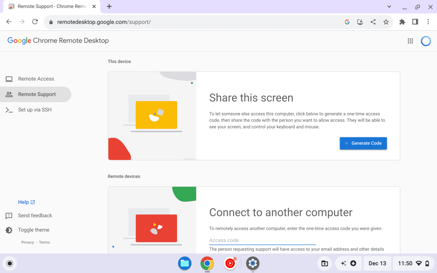Open the Google apps grid launcher
The height and width of the screenshot is (273, 437).
point(410,41)
